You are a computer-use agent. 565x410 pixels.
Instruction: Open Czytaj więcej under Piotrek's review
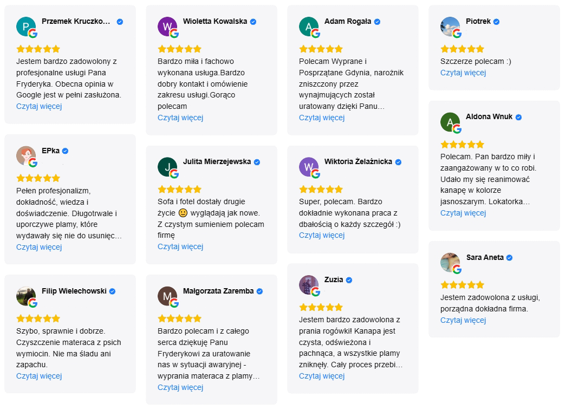(x=463, y=73)
